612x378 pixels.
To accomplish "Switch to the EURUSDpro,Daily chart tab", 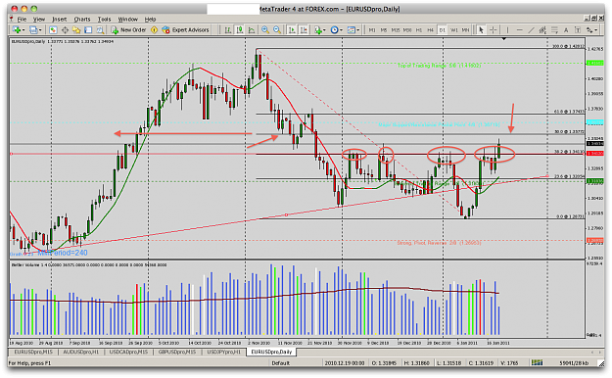I will 271,352.
